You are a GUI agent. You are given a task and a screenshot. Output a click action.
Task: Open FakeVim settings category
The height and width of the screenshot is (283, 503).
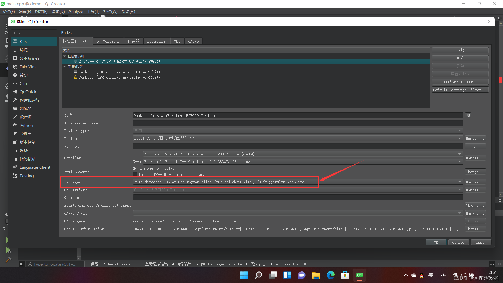point(34,67)
